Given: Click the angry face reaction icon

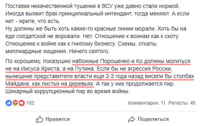Looking at the screenshot, I should [15, 103].
